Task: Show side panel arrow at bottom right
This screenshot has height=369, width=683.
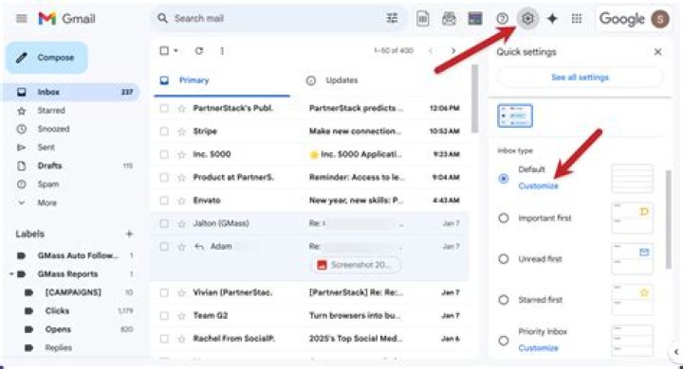Action: tap(676, 352)
